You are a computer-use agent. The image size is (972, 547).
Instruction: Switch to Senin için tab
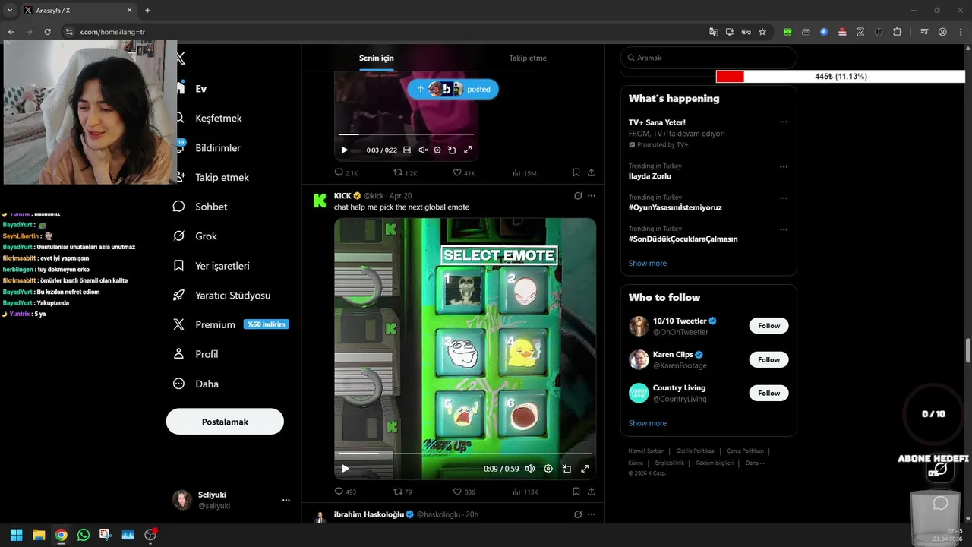[x=377, y=58]
